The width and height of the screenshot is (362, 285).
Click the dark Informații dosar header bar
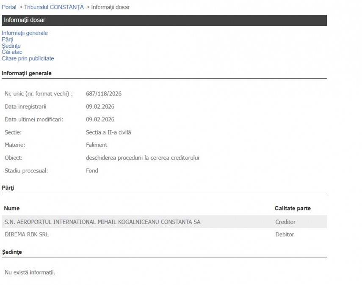(164, 20)
